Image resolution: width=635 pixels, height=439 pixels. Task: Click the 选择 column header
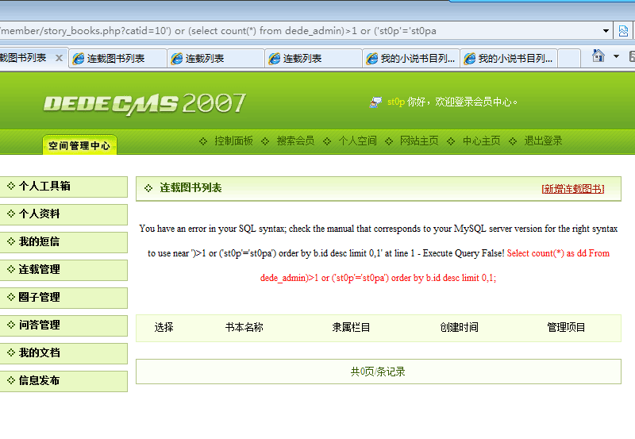click(x=164, y=327)
